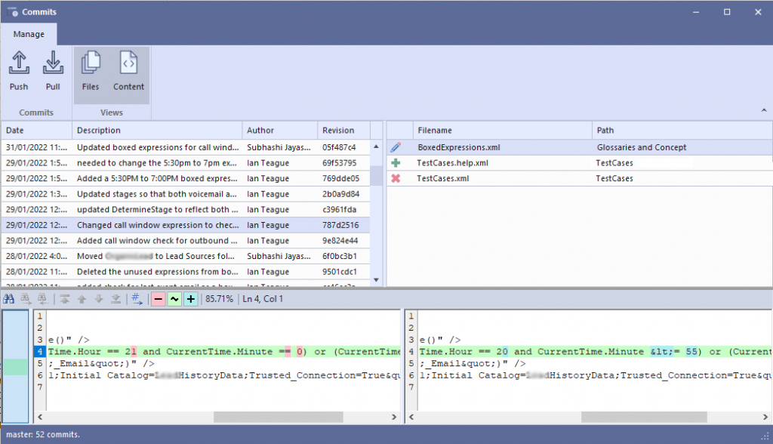Select the commit with revision 05f487c4

click(x=186, y=147)
